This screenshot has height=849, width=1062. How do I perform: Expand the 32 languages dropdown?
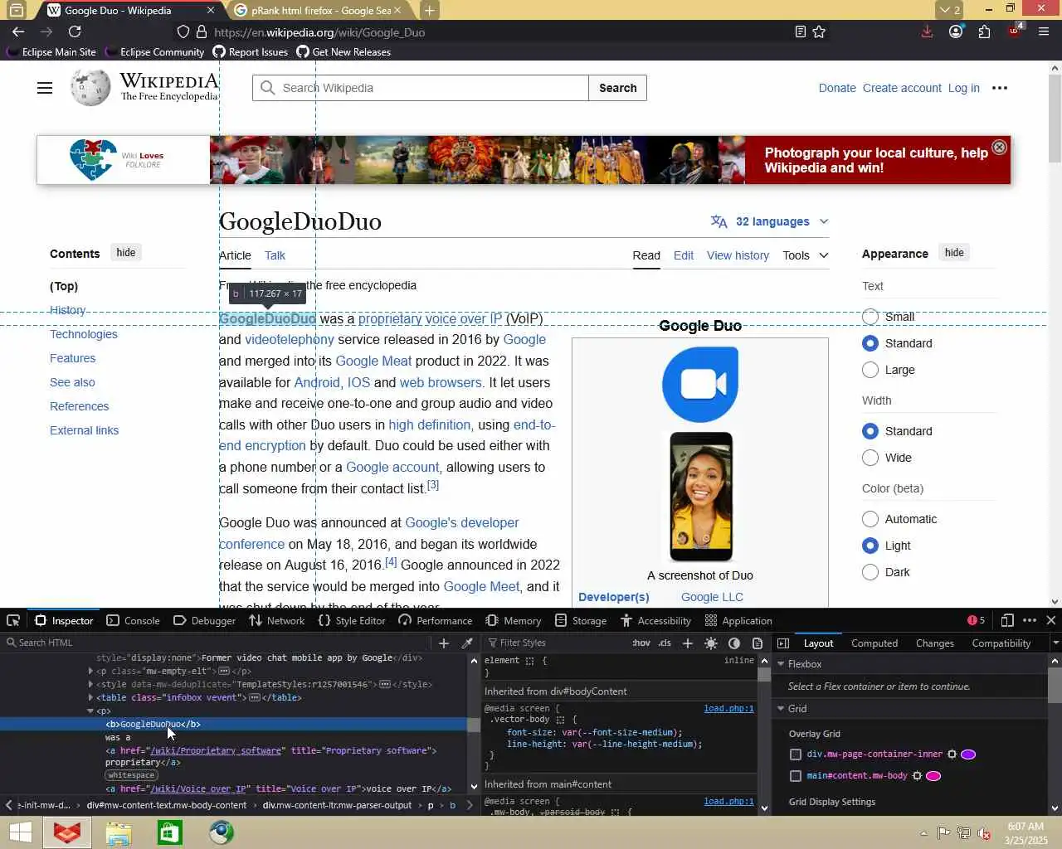click(771, 221)
